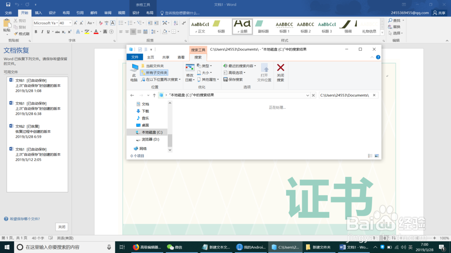This screenshot has height=253, width=451.
Task: Click the Format Painter (格式刷) tool
Action: [22, 34]
